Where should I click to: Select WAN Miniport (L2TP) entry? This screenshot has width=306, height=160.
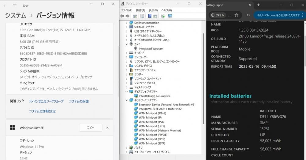click(x=152, y=126)
